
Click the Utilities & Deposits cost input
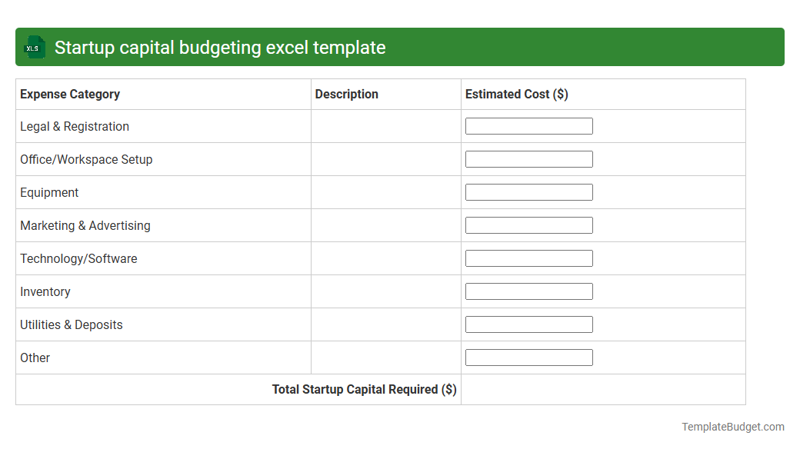coord(528,324)
